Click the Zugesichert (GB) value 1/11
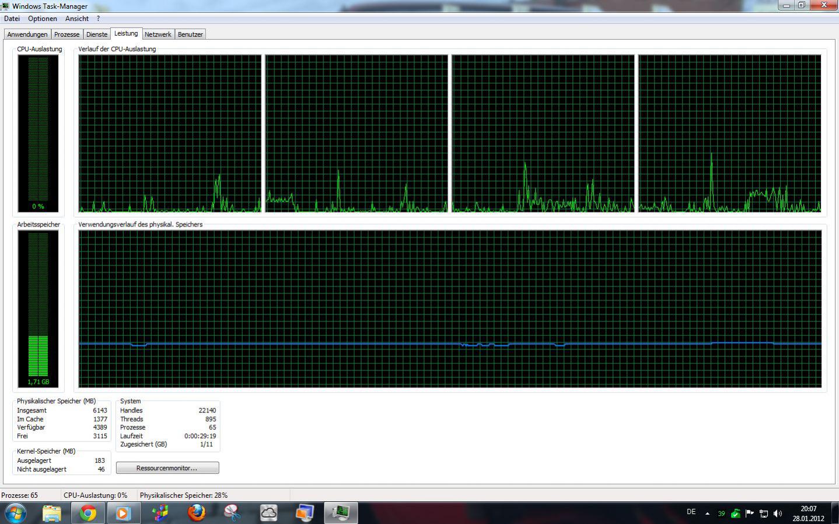This screenshot has width=839, height=524. pyautogui.click(x=207, y=444)
